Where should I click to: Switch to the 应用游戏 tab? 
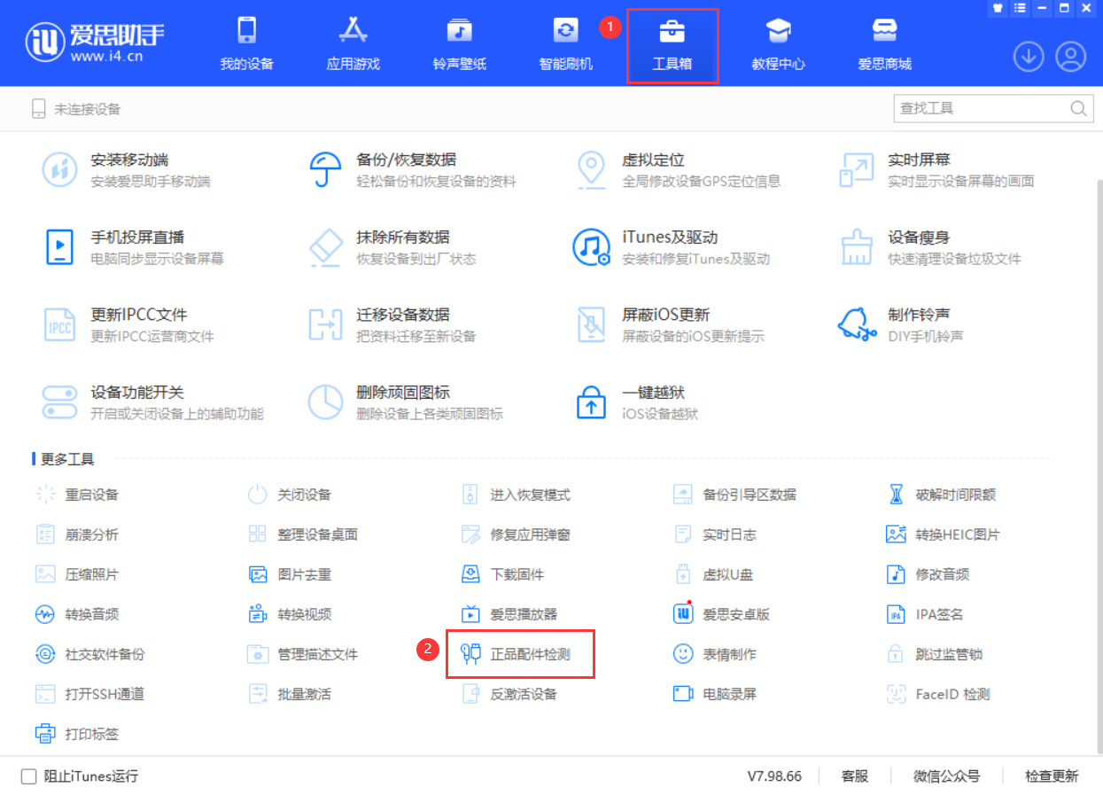pos(353,44)
